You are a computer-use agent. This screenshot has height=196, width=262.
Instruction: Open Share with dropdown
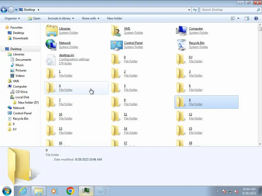point(90,18)
